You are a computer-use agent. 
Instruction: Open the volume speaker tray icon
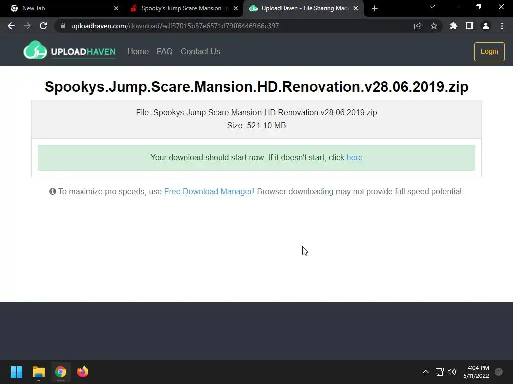point(452,372)
